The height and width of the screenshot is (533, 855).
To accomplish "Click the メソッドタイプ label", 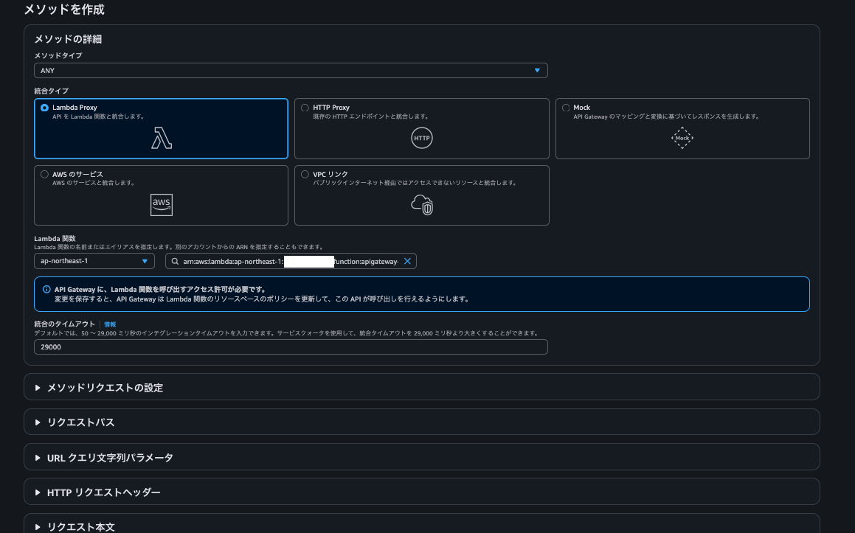I will (58, 55).
